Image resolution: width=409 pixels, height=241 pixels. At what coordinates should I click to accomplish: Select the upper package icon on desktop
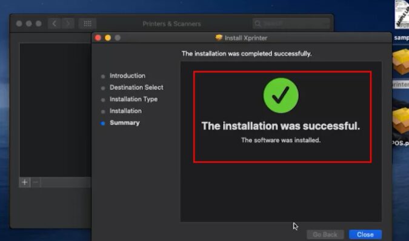(401, 62)
